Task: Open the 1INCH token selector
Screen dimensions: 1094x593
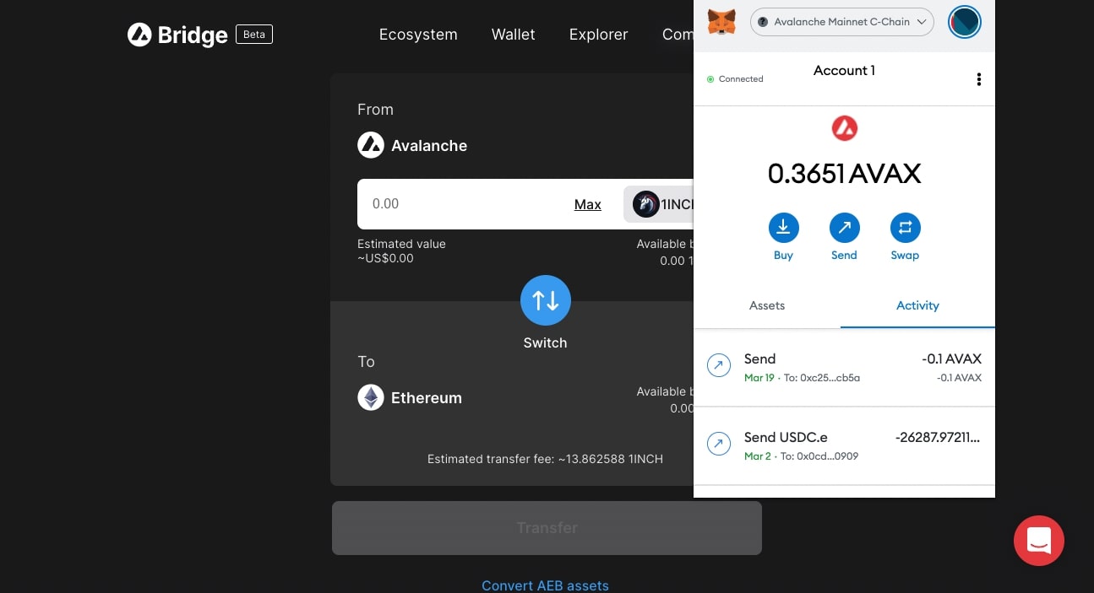Action: (x=659, y=204)
